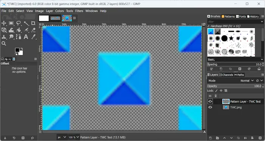Select the Color Picker eyedropper tool
The image size is (265, 141).
(33, 37)
